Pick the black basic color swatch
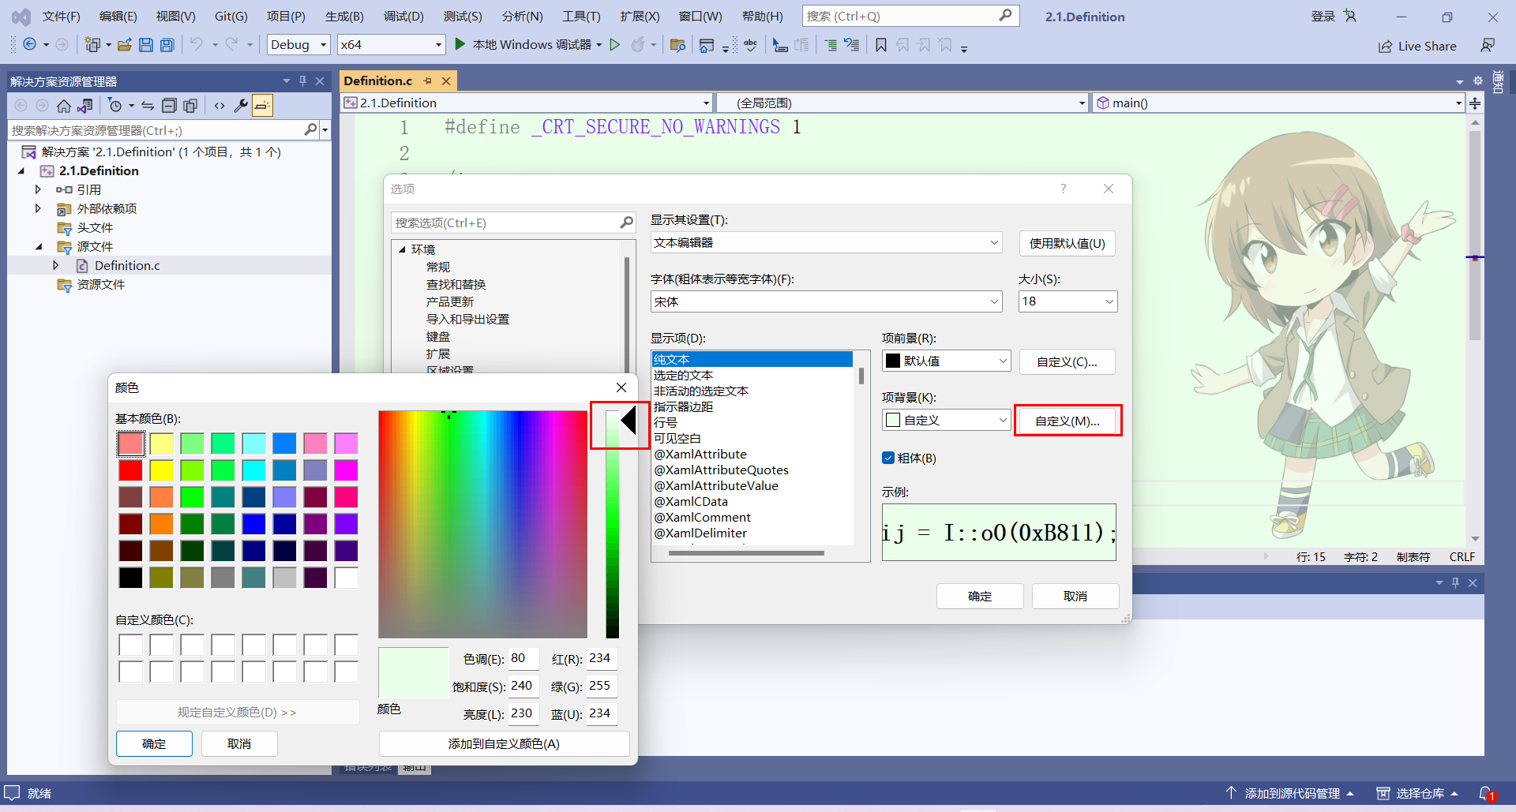 [x=130, y=578]
